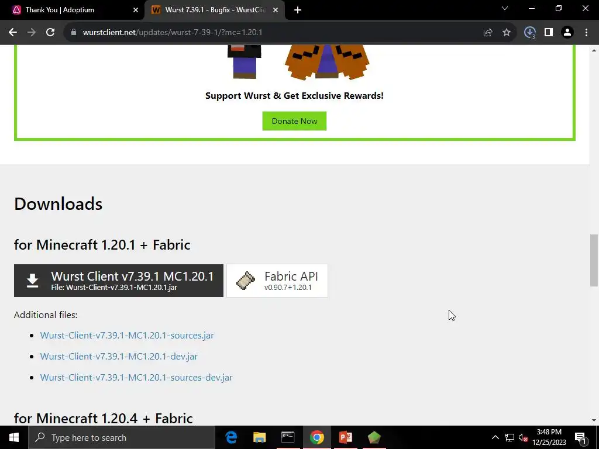Viewport: 599px width, 449px height.
Task: Open Chrome's three-dot menu
Action: click(x=586, y=33)
